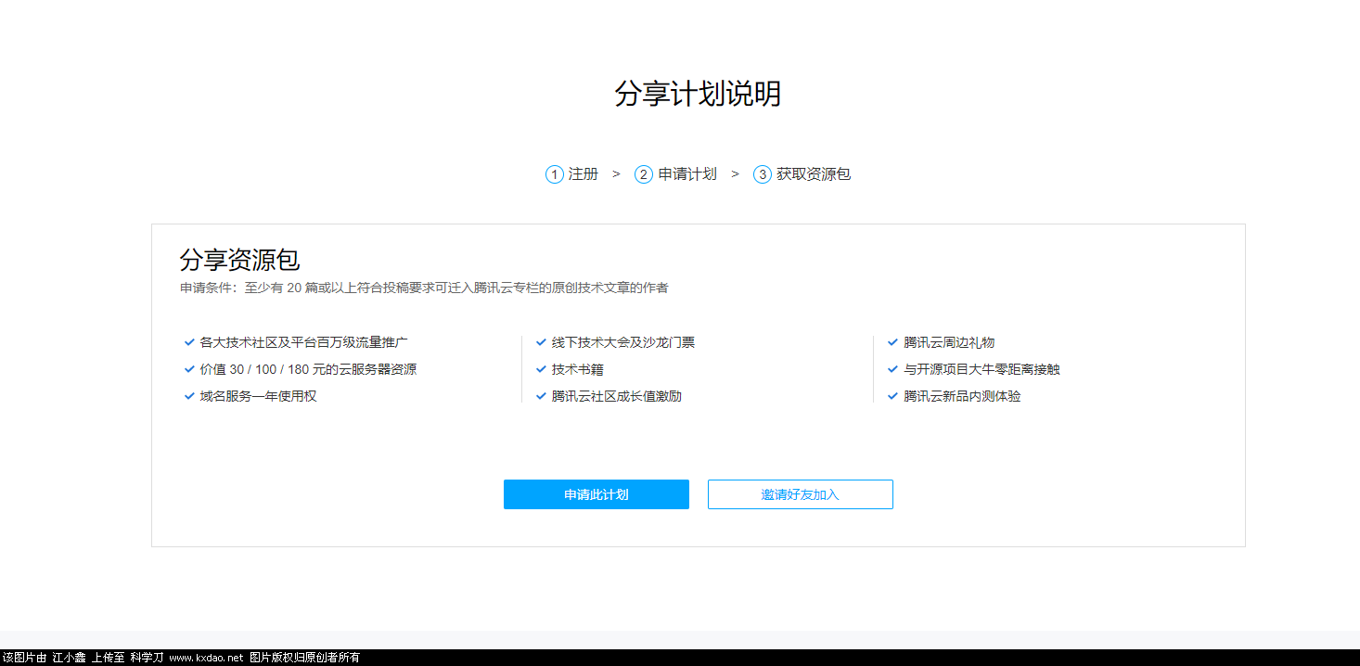Click the text 腾讯云新品内测体验
This screenshot has height=666, width=1360.
click(x=962, y=396)
